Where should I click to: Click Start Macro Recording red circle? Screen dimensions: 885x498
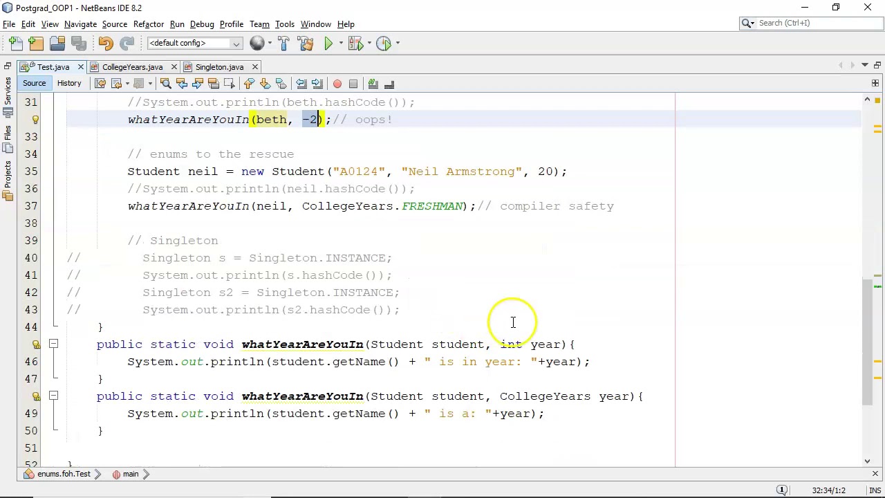tap(337, 84)
